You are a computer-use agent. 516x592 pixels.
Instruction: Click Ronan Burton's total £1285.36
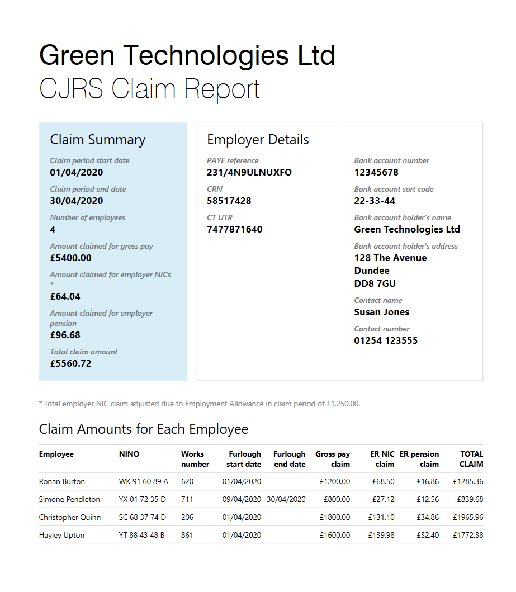(468, 482)
